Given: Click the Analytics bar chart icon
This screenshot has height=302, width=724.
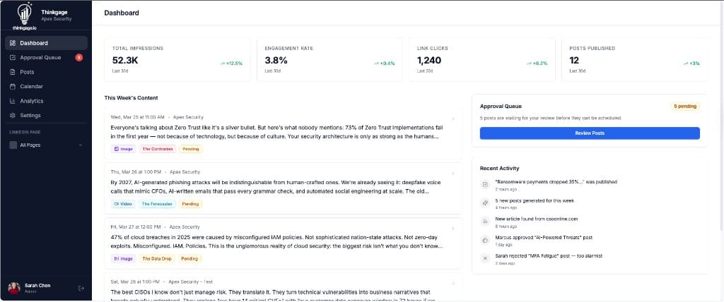Looking at the screenshot, I should point(13,101).
